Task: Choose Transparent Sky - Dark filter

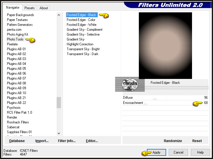Action: click(82, 54)
